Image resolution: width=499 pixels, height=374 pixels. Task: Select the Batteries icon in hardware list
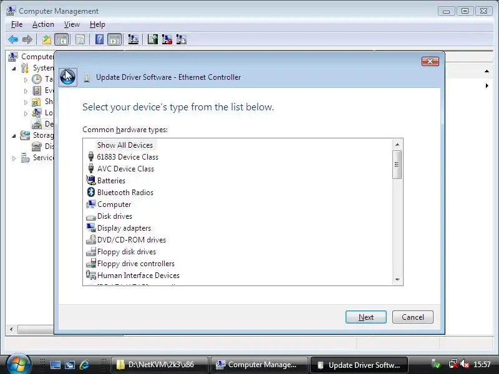point(90,180)
